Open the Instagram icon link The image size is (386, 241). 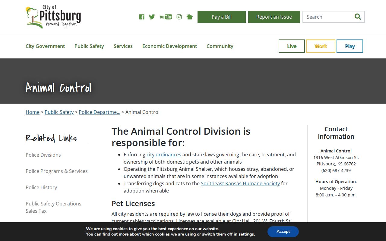point(179,17)
